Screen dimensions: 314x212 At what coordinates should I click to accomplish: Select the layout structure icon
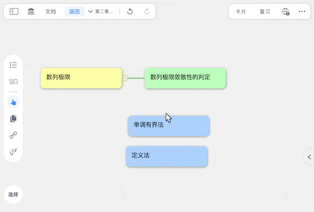pyautogui.click(x=13, y=81)
